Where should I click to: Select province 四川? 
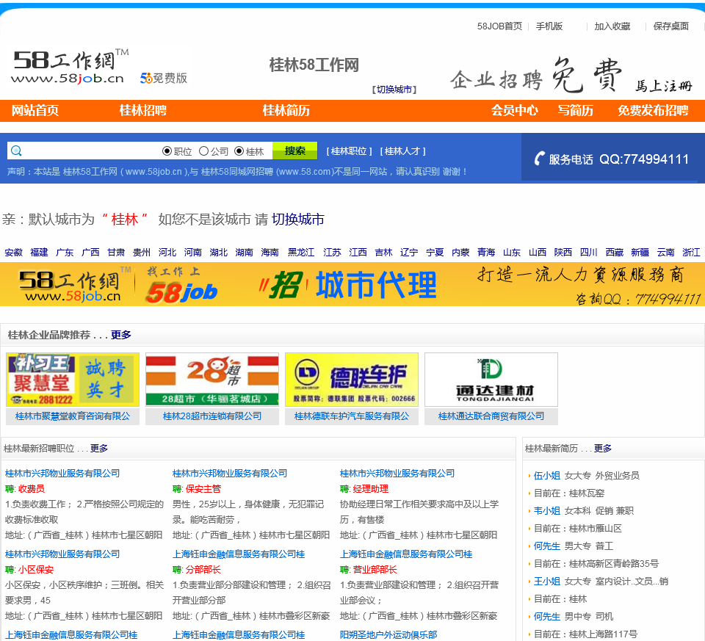588,252
